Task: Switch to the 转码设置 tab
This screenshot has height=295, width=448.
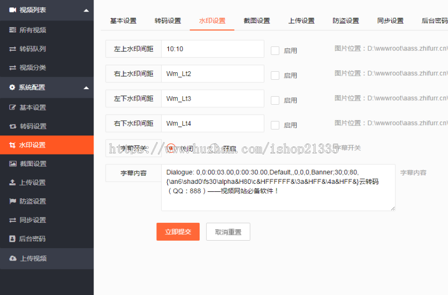Action: (168, 21)
